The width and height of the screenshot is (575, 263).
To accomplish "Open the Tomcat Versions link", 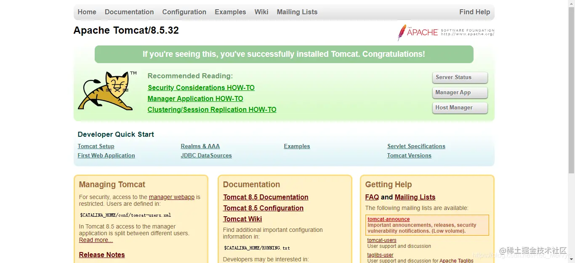I will pos(409,155).
